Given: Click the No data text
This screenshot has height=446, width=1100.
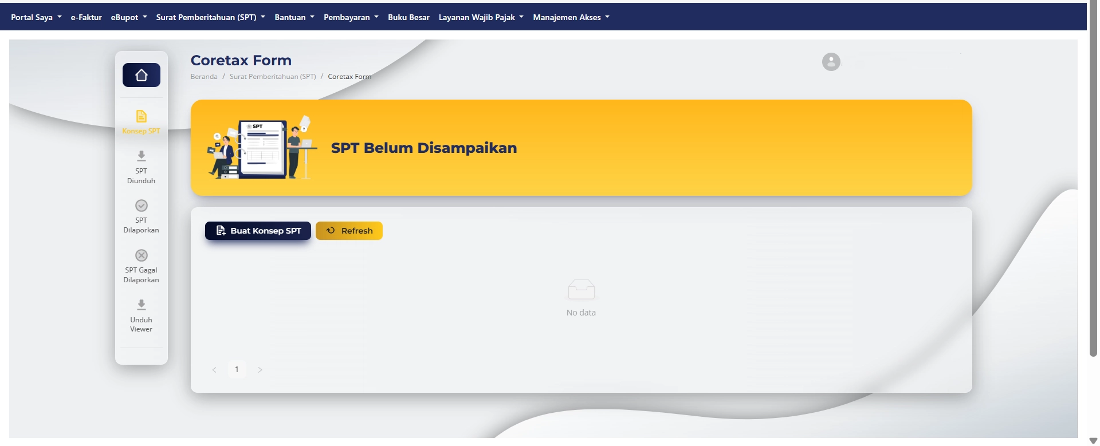Looking at the screenshot, I should [581, 313].
